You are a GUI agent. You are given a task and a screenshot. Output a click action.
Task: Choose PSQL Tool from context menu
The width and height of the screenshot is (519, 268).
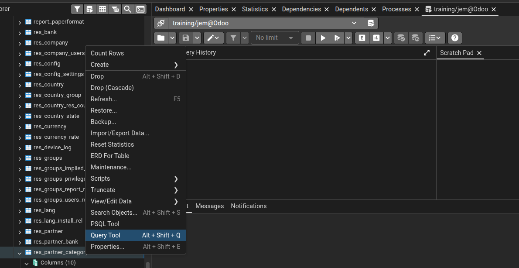pos(136,224)
